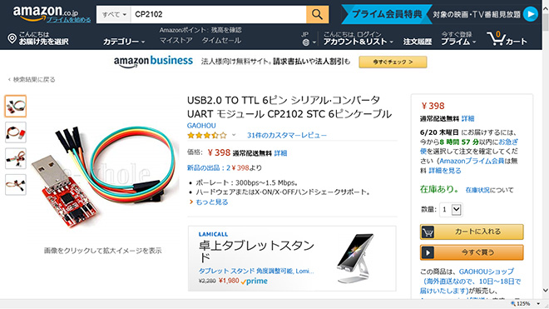
Task: Open the 31件のカスタマーレビュー link
Action: [x=287, y=136]
